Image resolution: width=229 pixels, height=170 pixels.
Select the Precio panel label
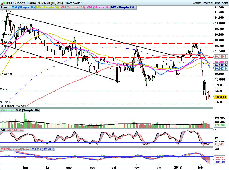[x=5, y=8]
